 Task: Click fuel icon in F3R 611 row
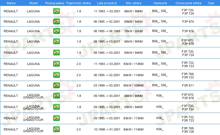tap(56, 85)
